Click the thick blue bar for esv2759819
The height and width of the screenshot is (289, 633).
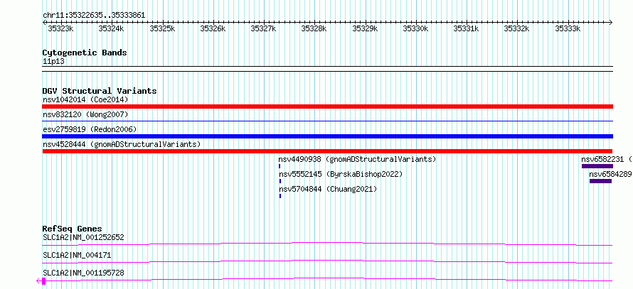[327, 136]
